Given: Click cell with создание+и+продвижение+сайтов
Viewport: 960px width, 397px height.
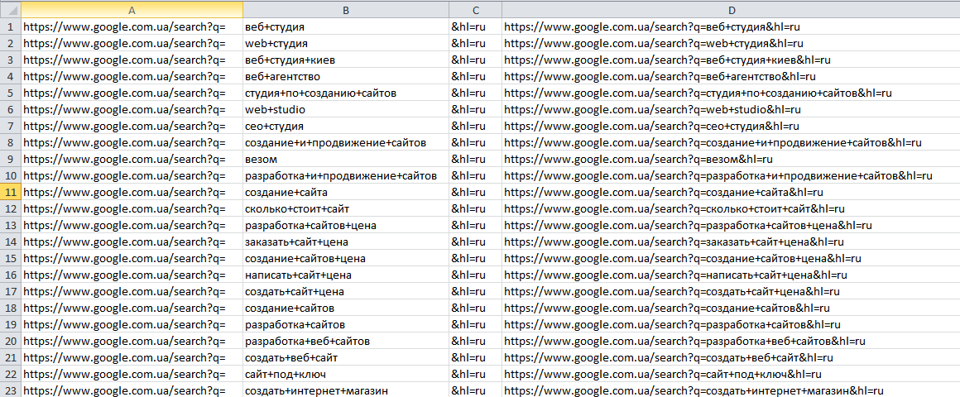Looking at the screenshot, I should [x=346, y=142].
